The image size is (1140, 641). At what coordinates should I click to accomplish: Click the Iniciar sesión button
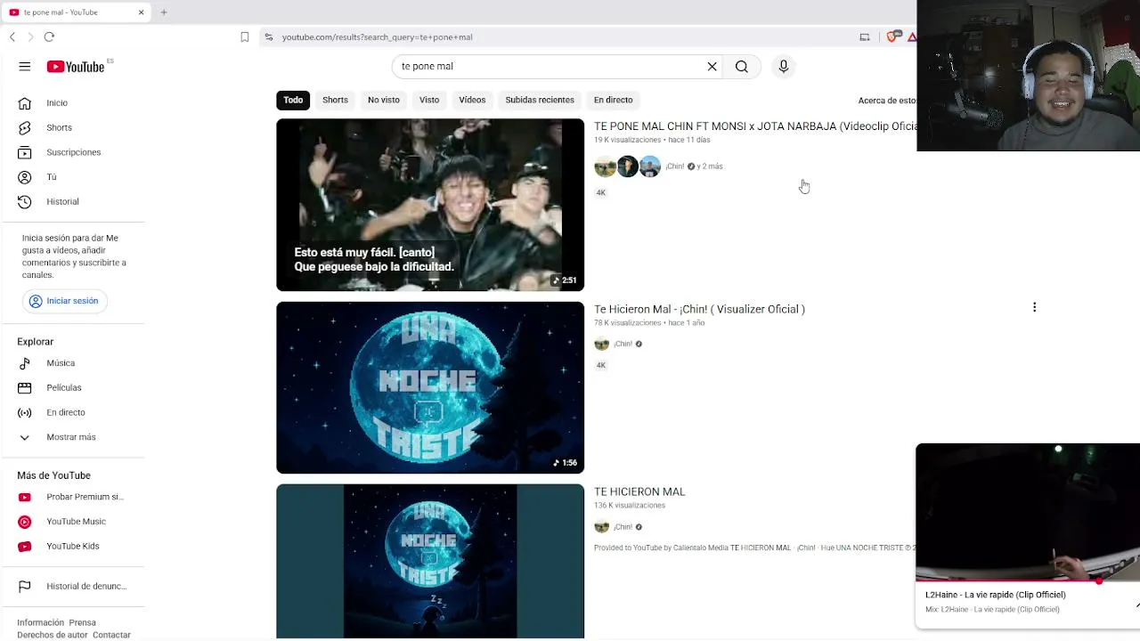[x=64, y=301]
